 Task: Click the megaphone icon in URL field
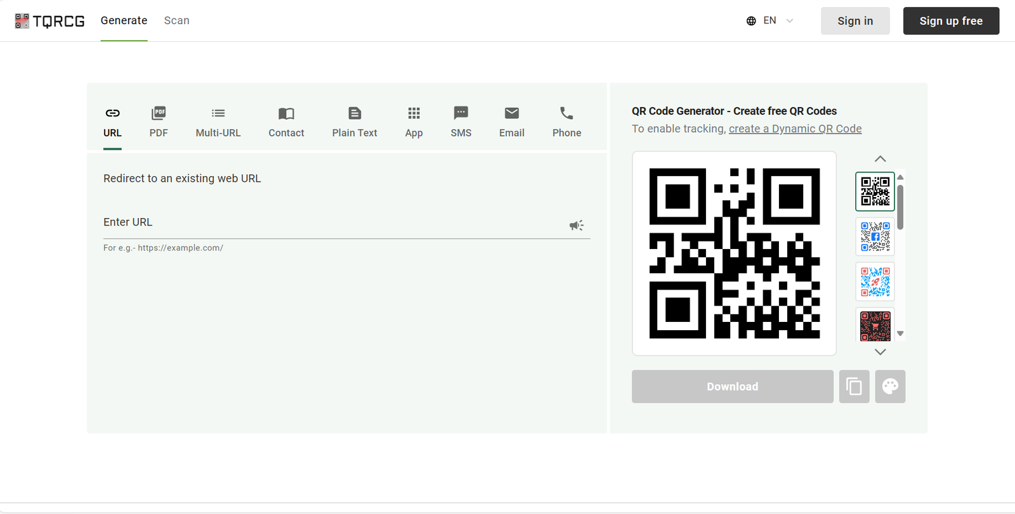(x=576, y=226)
